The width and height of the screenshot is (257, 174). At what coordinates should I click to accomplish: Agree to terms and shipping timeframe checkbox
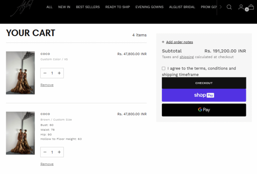(x=164, y=68)
